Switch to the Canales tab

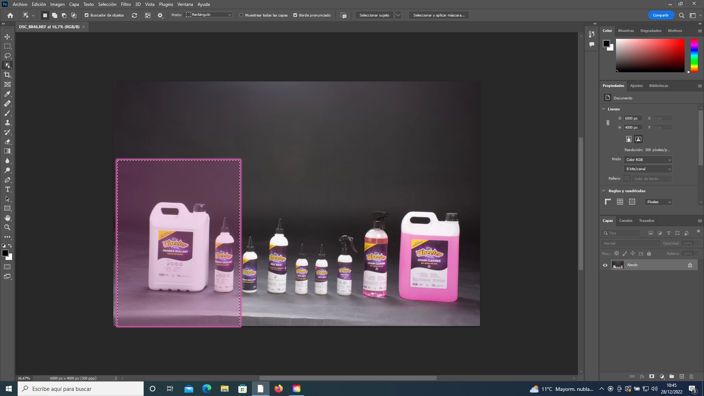(626, 220)
